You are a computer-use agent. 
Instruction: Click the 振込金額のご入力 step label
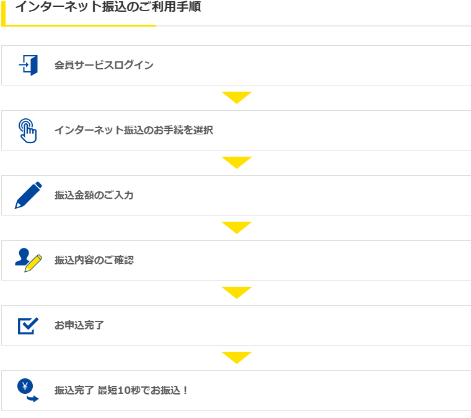tap(94, 195)
